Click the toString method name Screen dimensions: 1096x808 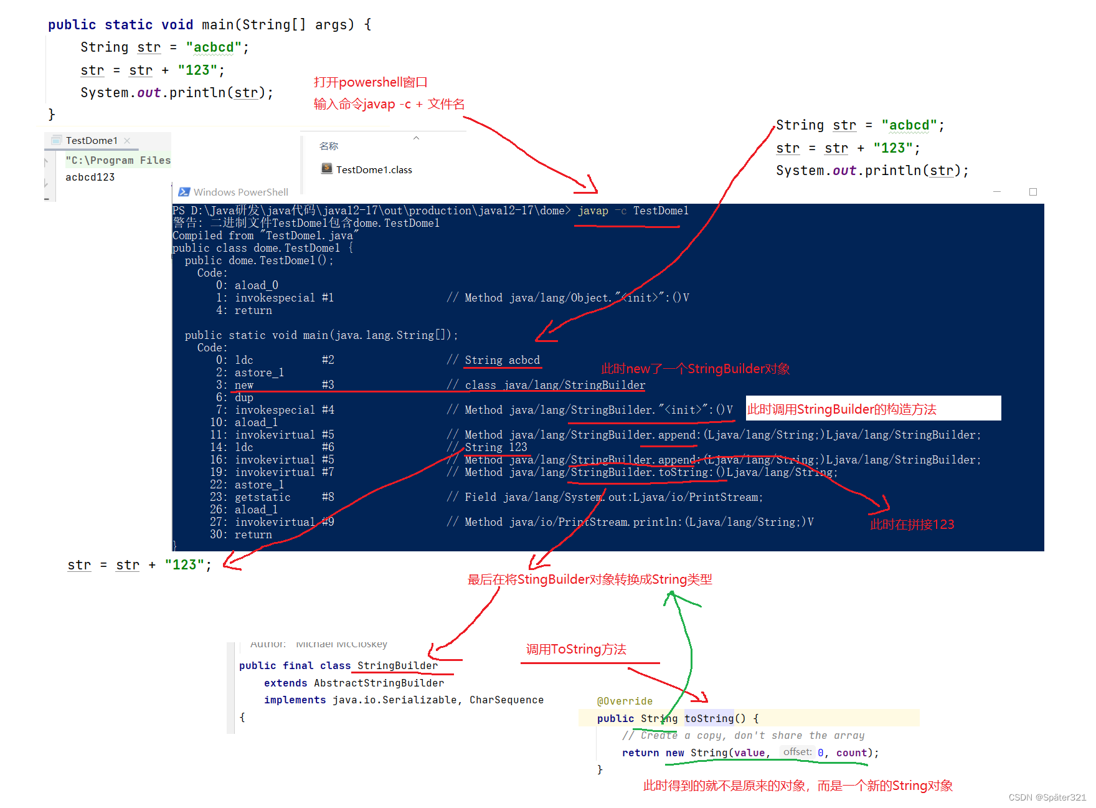(709, 718)
